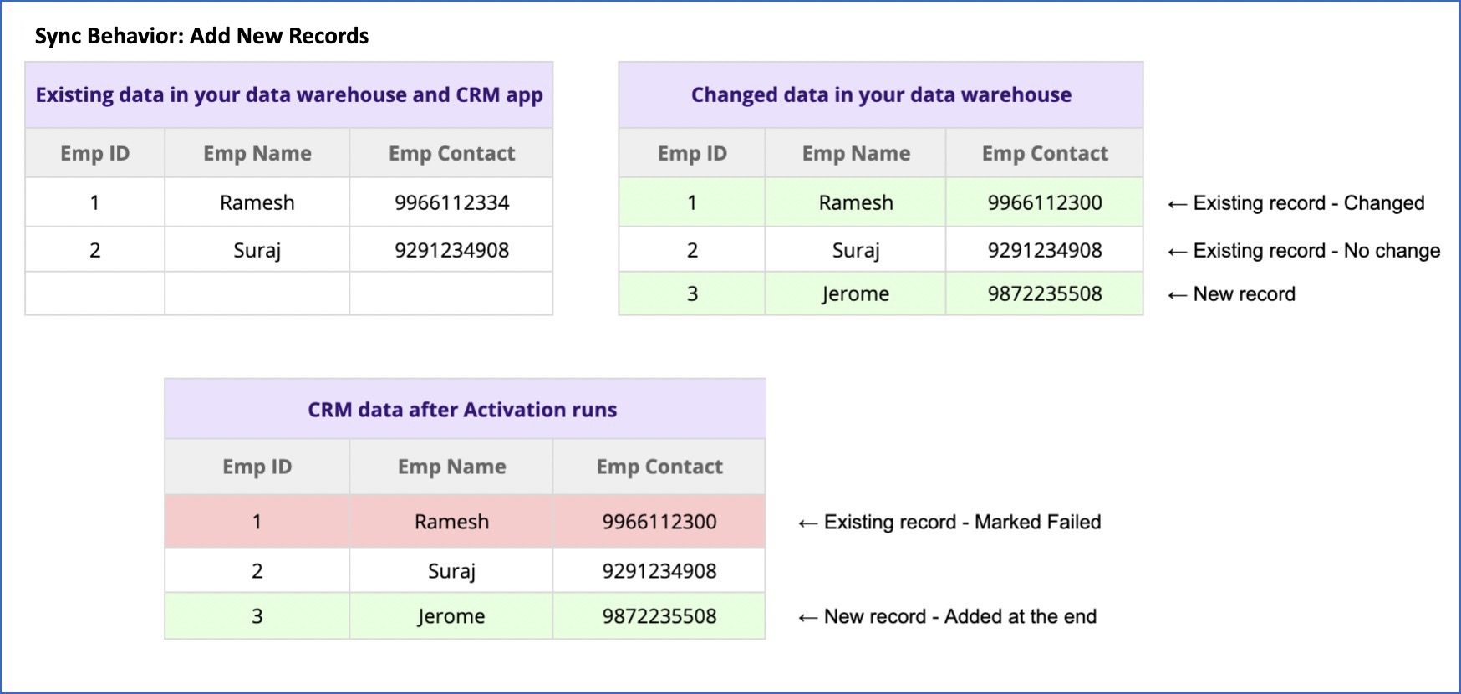Screen dimensions: 1461x694
Task: Click "9966112300" in the Changed data table
Action: (x=1045, y=202)
